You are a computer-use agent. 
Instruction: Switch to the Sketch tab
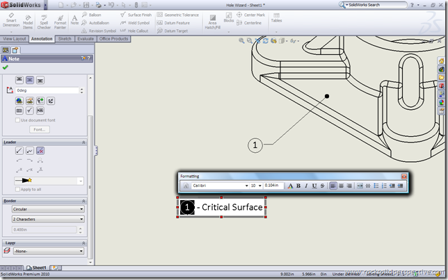click(x=65, y=39)
